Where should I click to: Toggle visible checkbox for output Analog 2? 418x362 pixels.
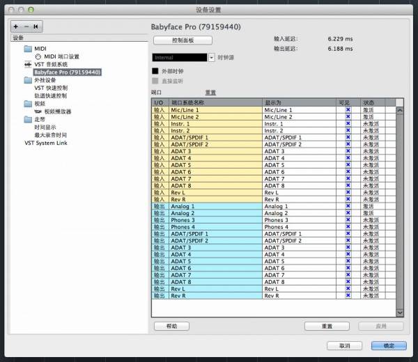[x=348, y=213]
